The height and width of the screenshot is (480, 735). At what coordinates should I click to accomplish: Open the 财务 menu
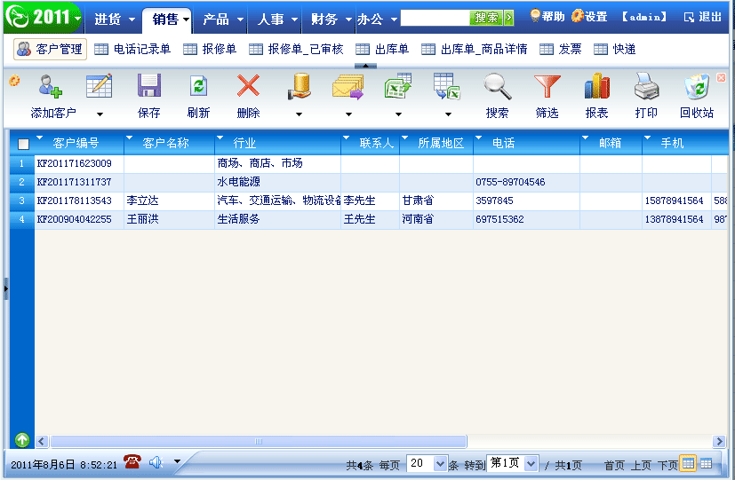(x=331, y=19)
